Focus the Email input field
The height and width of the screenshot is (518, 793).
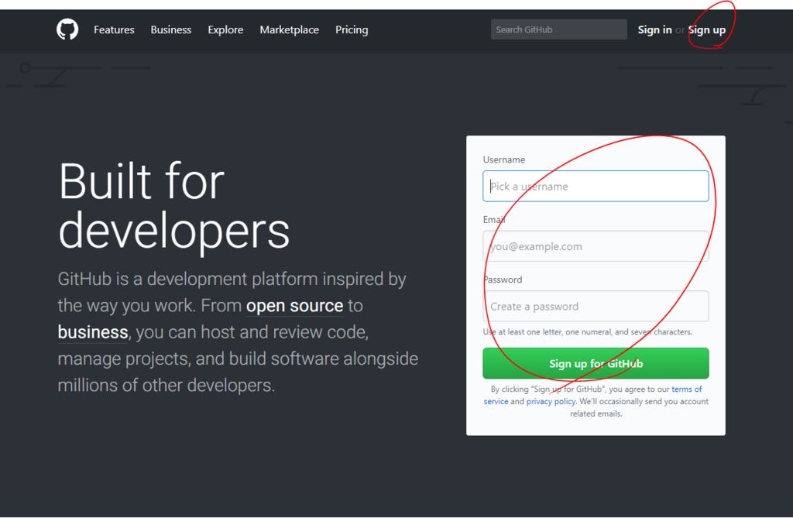[596, 246]
